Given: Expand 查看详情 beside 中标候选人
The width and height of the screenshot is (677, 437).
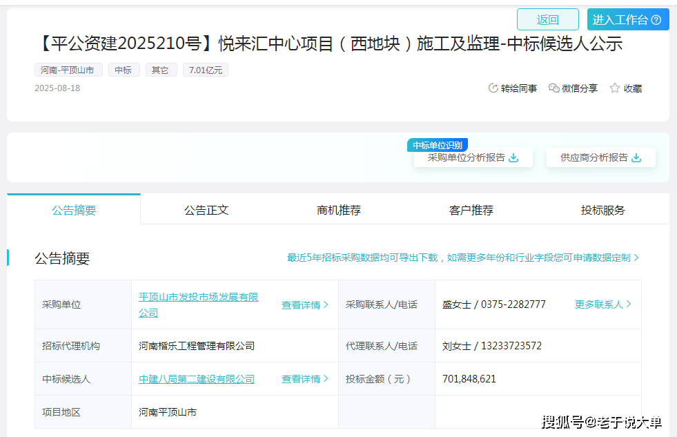Looking at the screenshot, I should tap(304, 379).
